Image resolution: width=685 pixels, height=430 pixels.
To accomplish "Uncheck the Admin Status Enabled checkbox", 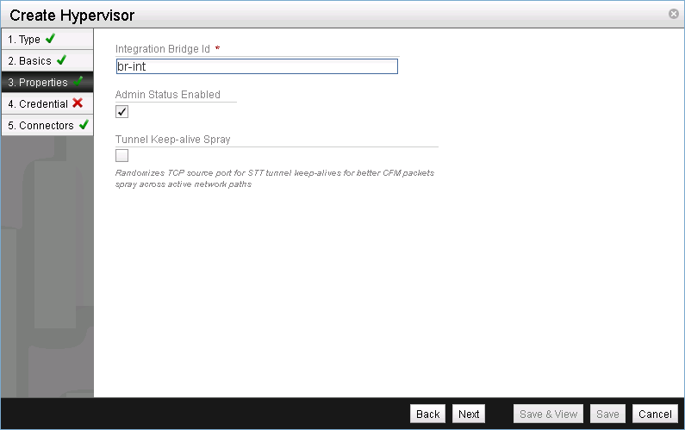I will 121,112.
